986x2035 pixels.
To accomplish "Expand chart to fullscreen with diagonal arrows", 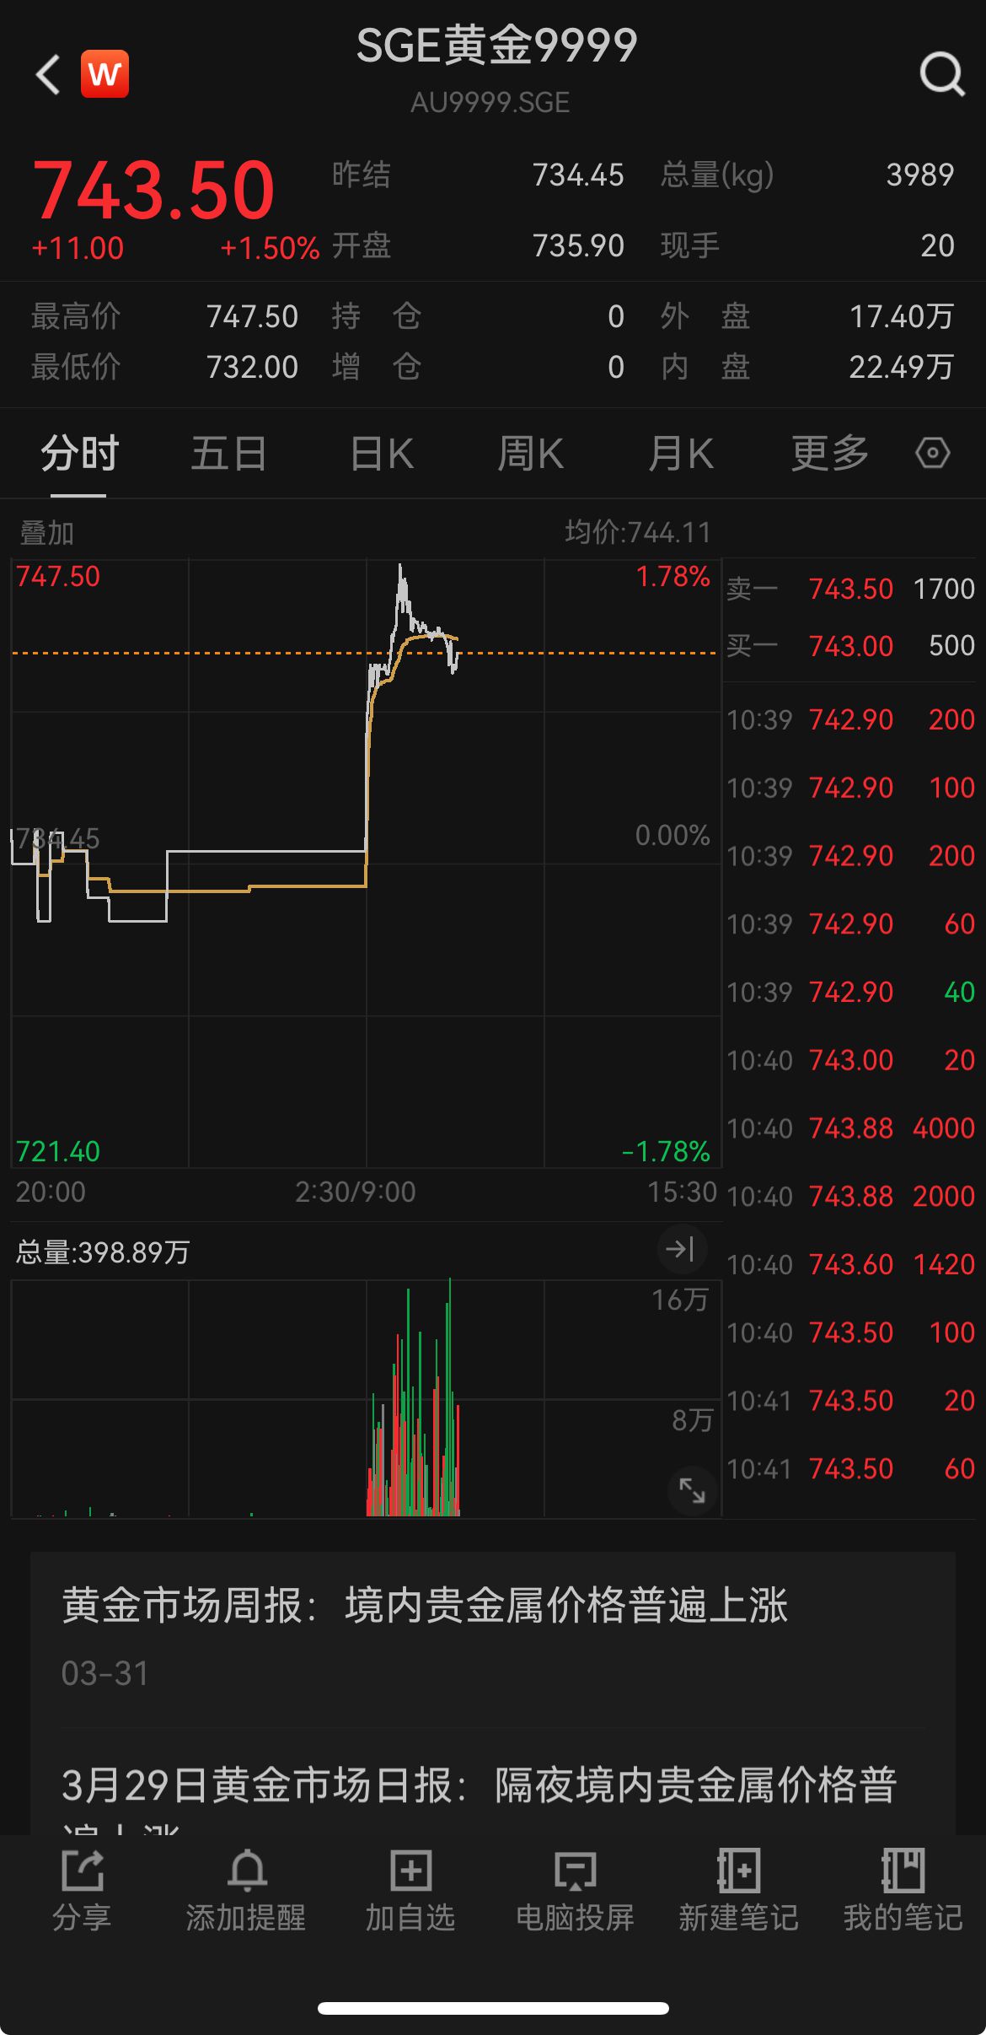I will point(692,1490).
